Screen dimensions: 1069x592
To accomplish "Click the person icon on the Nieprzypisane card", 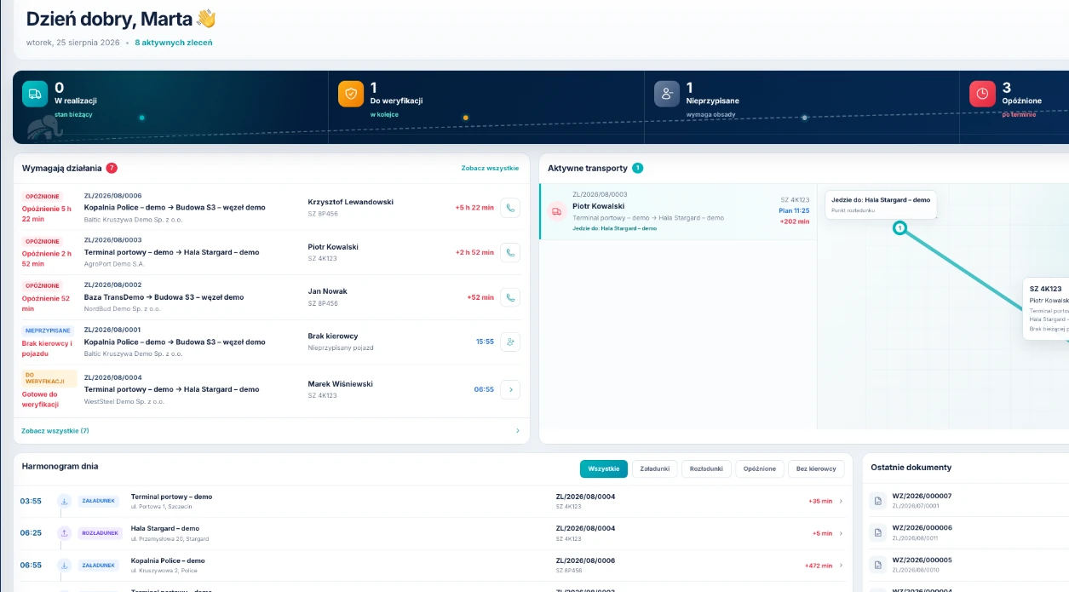I will point(667,94).
